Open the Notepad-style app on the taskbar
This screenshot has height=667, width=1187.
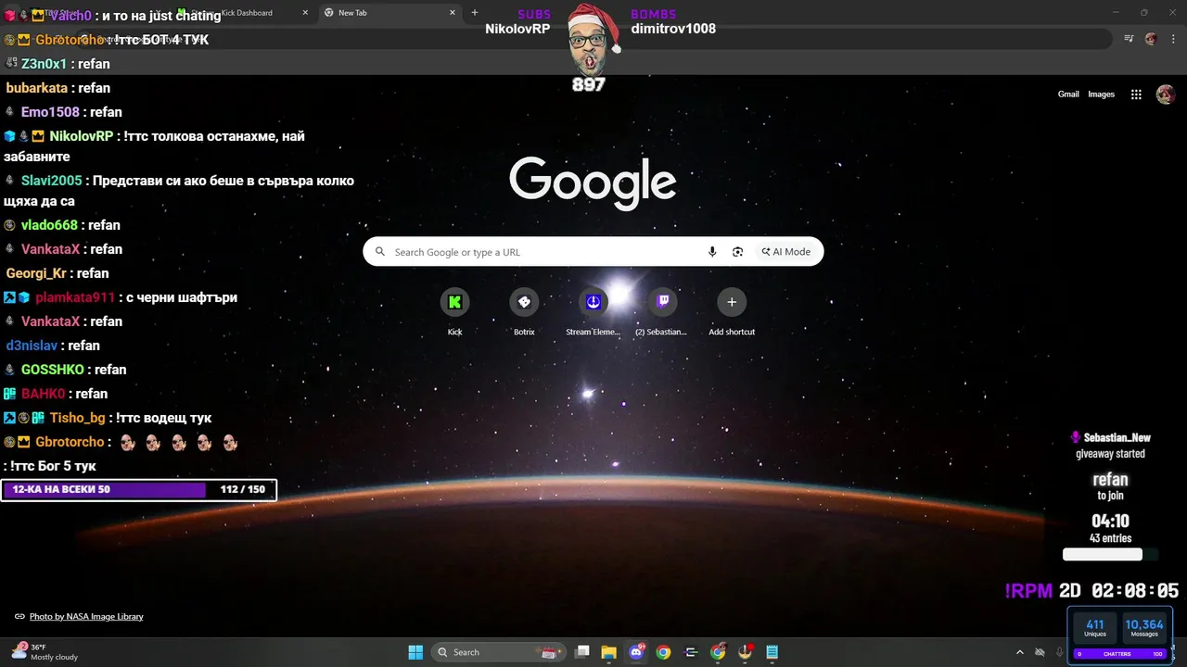(x=772, y=652)
